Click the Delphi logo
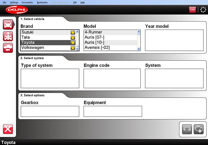The image size is (208, 145). point(17,10)
